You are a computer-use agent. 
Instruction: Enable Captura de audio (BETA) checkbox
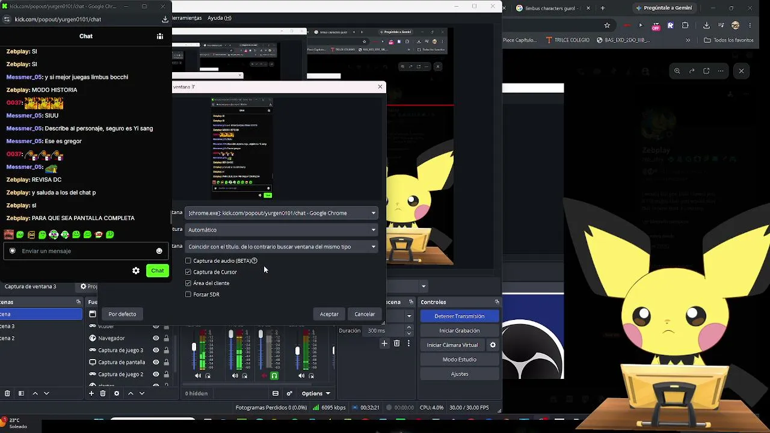(188, 261)
